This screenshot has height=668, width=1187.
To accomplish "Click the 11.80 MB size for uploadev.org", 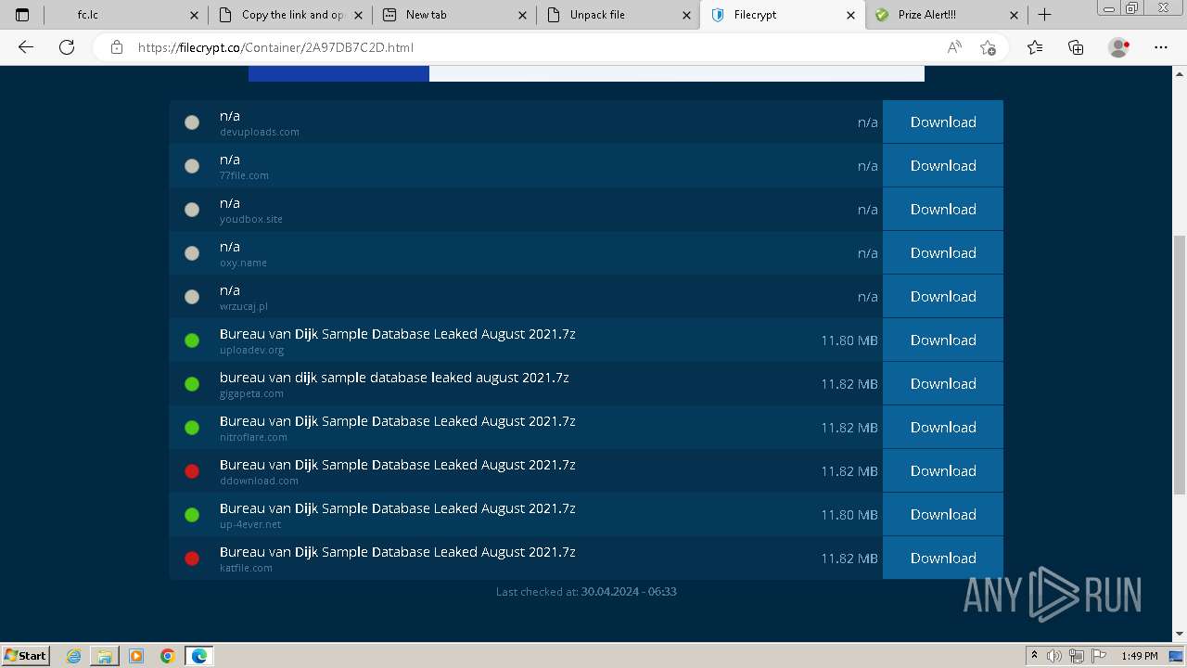I will click(x=849, y=340).
